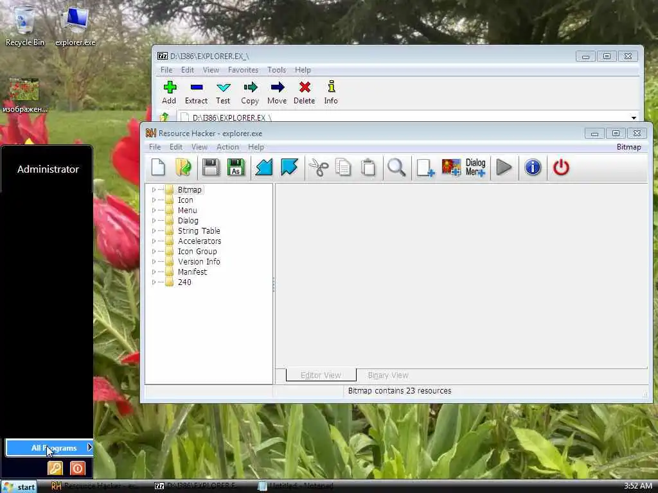Click the Info icon in 7-Zip
This screenshot has height=493, width=658.
point(331,87)
